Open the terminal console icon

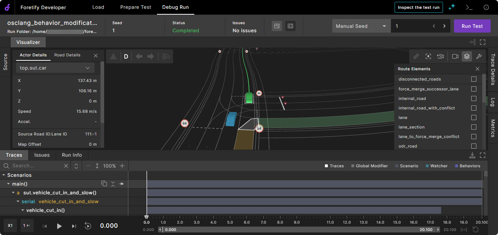(469, 7)
